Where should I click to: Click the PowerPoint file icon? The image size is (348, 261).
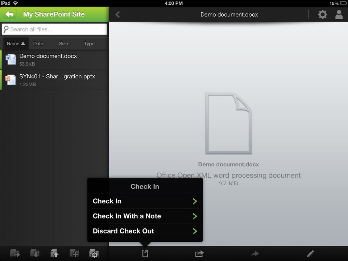pos(11,80)
